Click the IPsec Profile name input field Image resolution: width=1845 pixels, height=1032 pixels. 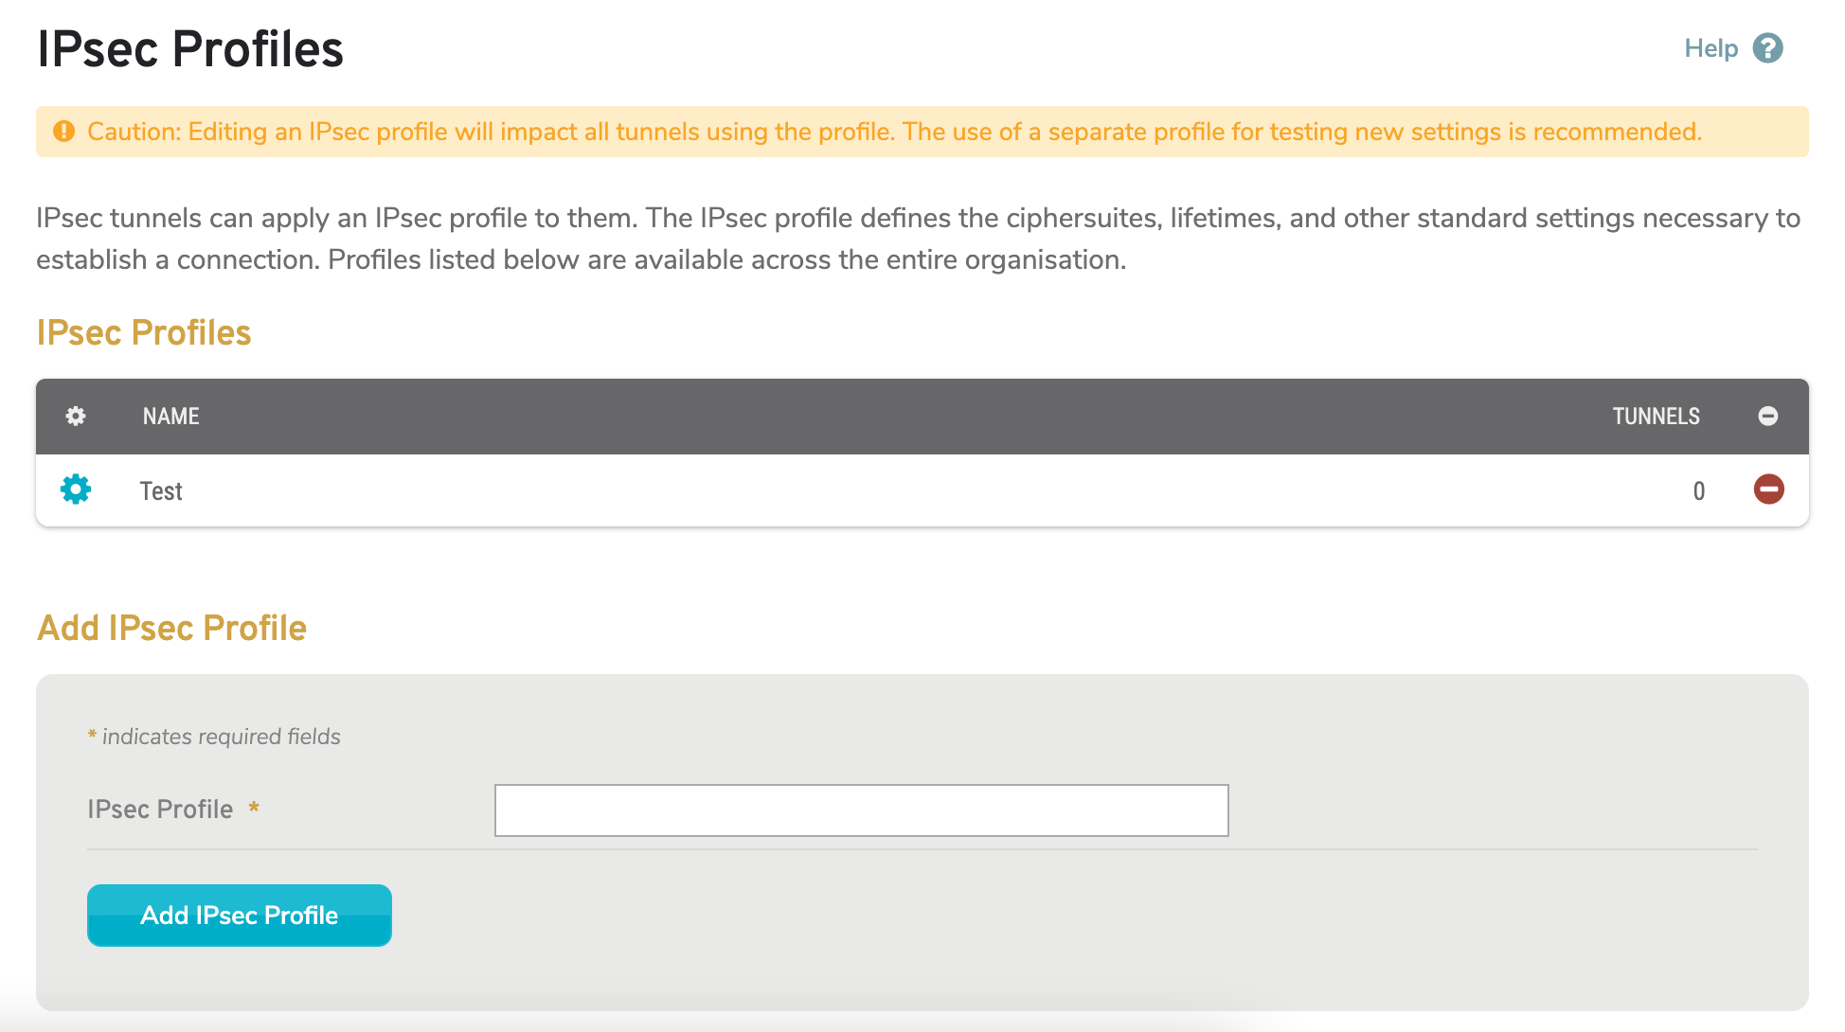pyautogui.click(x=860, y=810)
